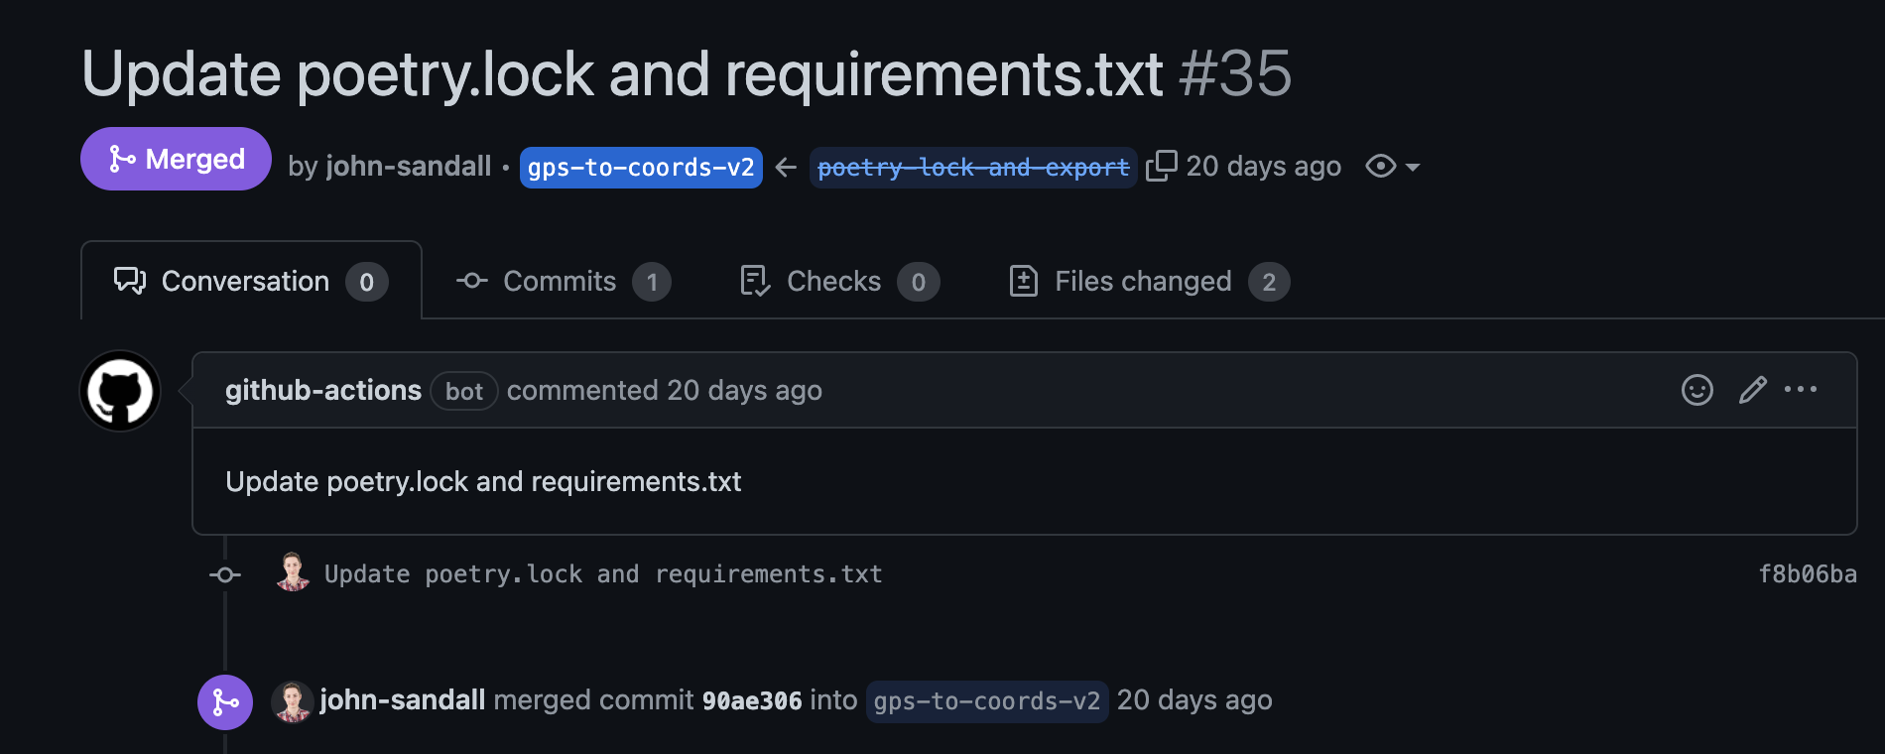Open the gps-to-coords-v2 branch label
The image size is (1885, 754).
point(640,166)
